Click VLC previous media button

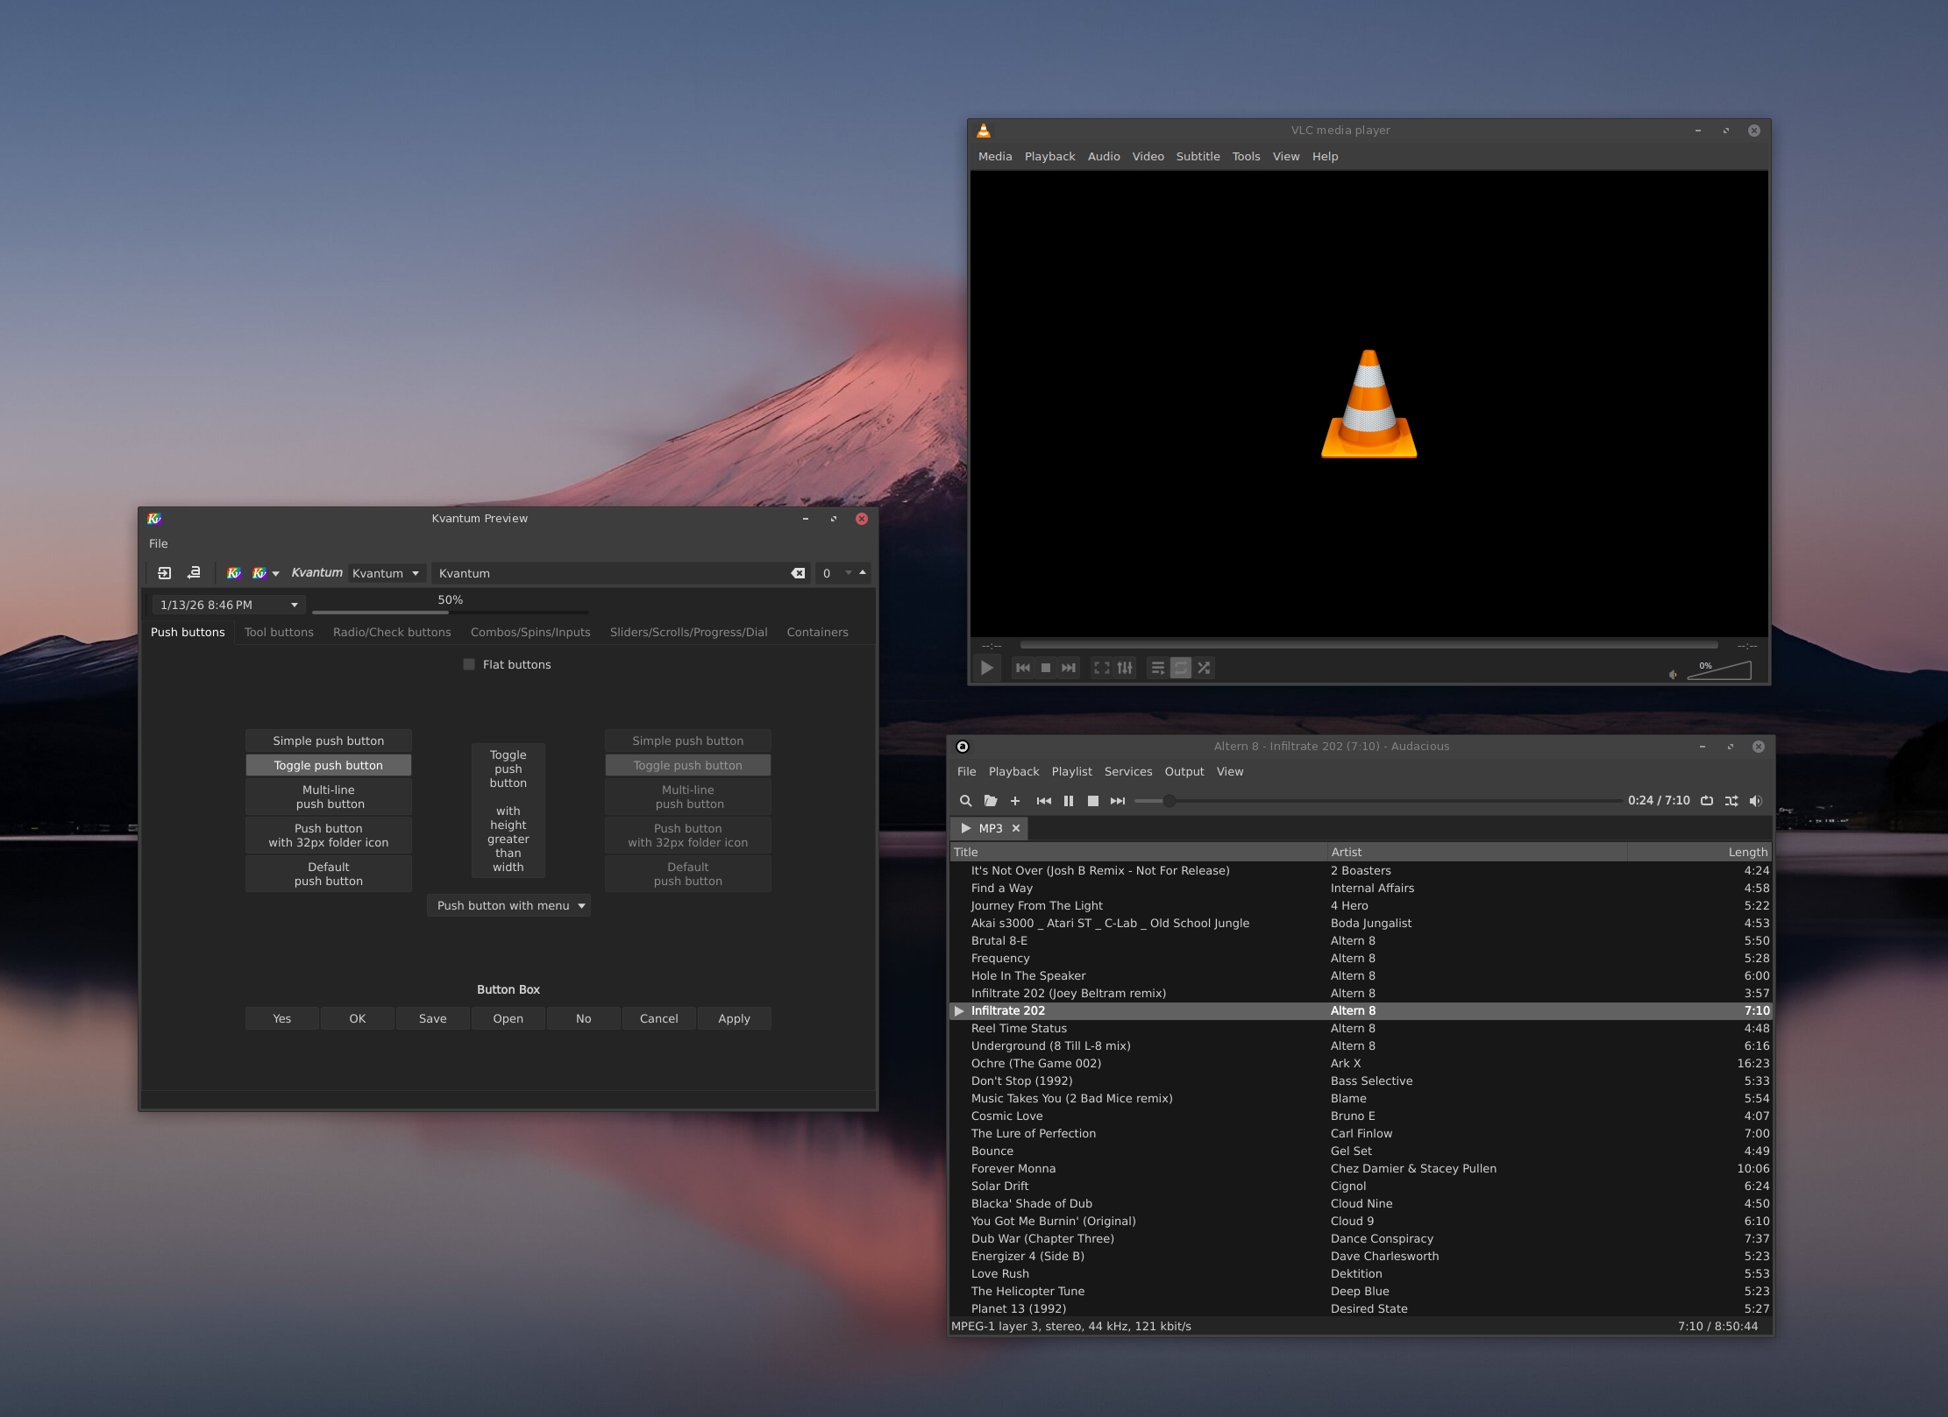[1023, 668]
